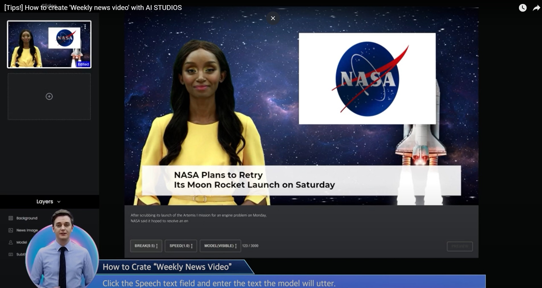Click the News Image layer icon
This screenshot has height=288, width=542.
11,230
